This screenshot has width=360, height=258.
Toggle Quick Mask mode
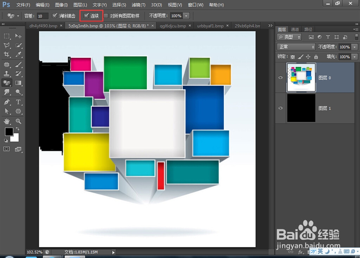pyautogui.click(x=6, y=149)
